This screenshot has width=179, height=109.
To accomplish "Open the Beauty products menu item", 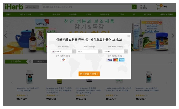I will (73, 14).
